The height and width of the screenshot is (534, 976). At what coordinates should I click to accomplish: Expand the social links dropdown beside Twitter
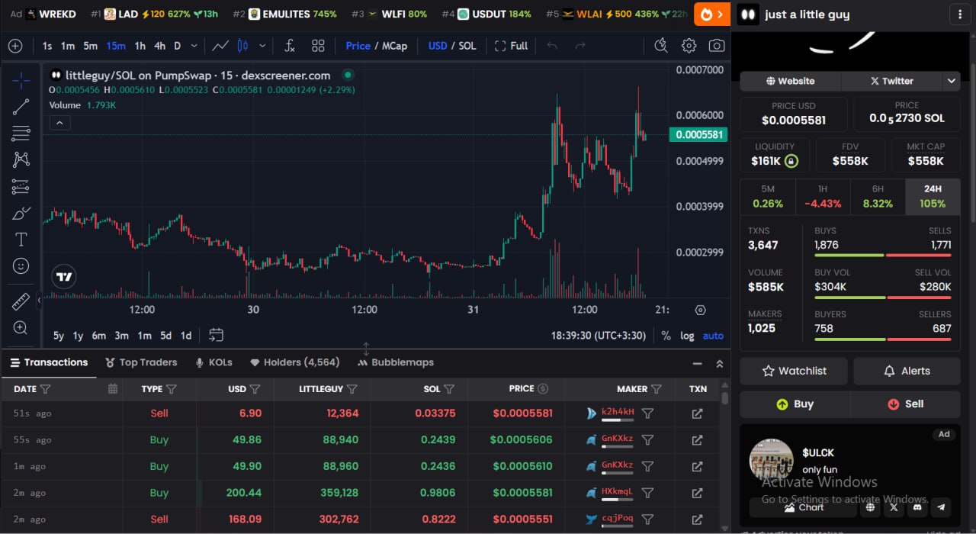pyautogui.click(x=951, y=81)
